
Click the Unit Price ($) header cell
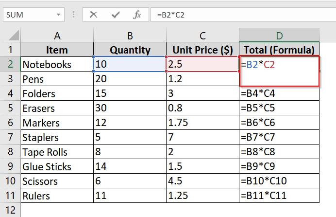(202, 50)
